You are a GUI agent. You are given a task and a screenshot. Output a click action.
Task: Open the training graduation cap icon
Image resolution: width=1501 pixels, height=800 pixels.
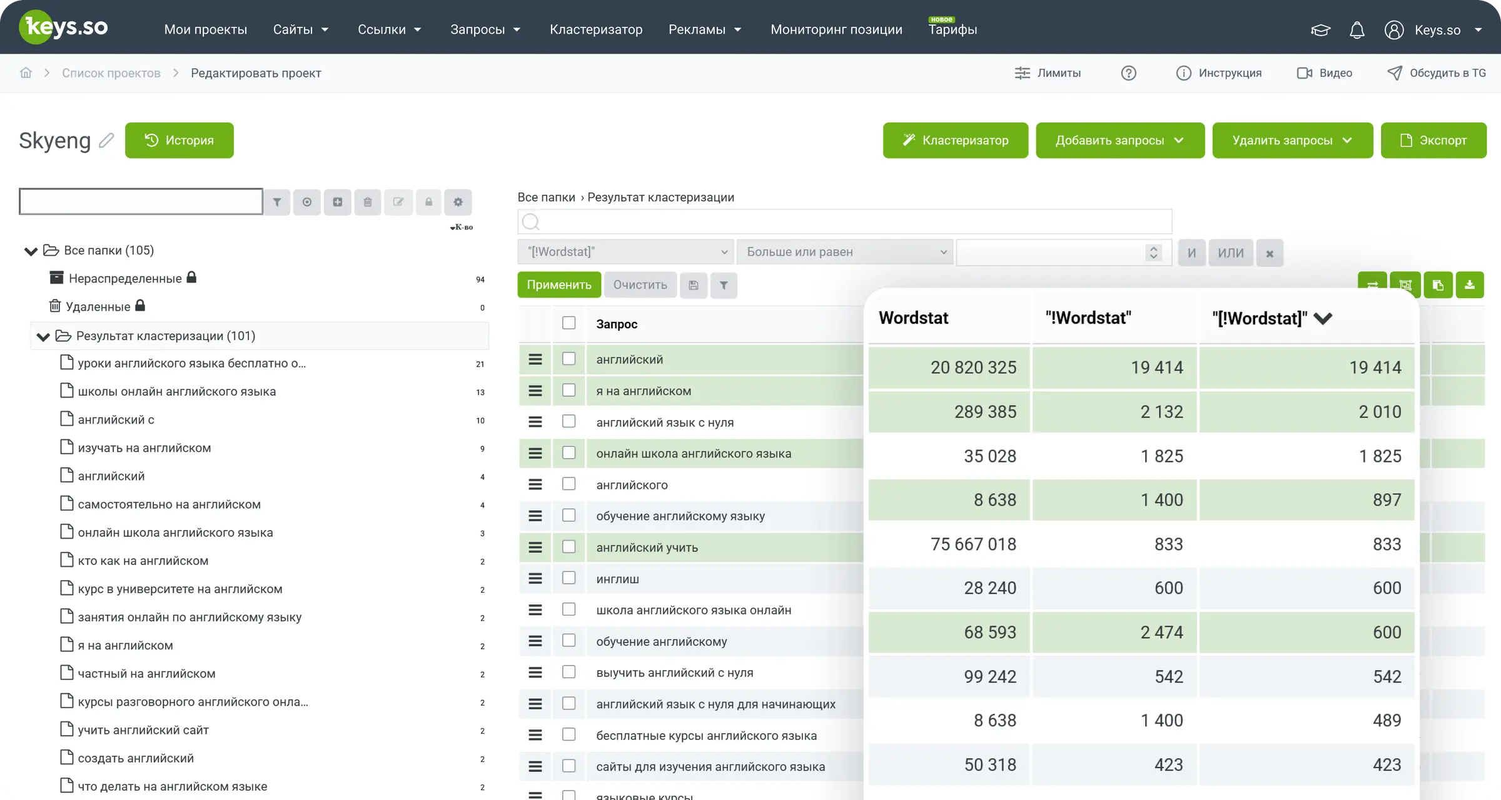(x=1320, y=30)
